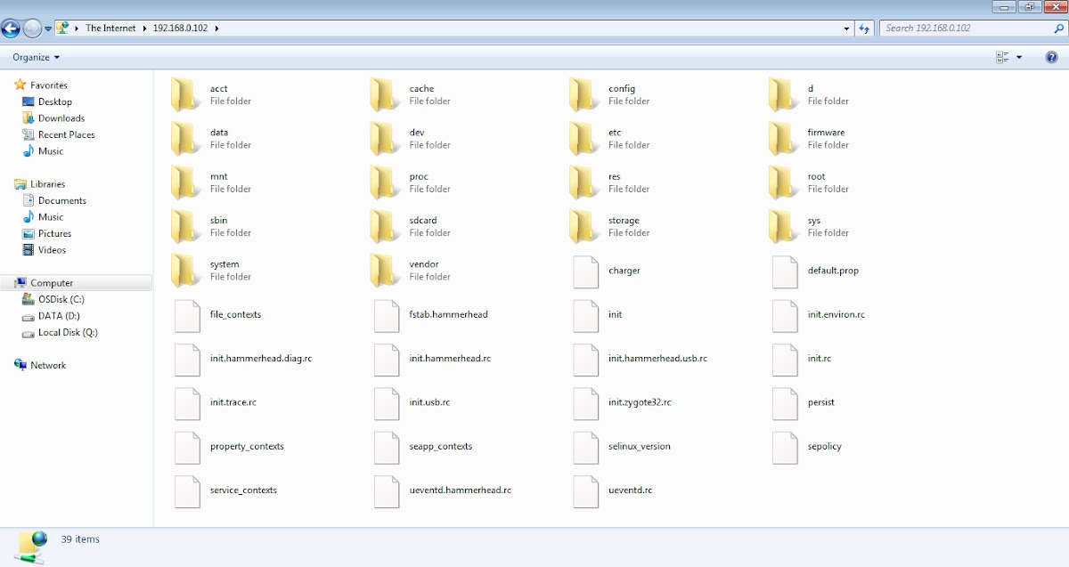Expand recent pages dropdown near Forward button
The height and width of the screenshot is (567, 1069).
tap(48, 28)
